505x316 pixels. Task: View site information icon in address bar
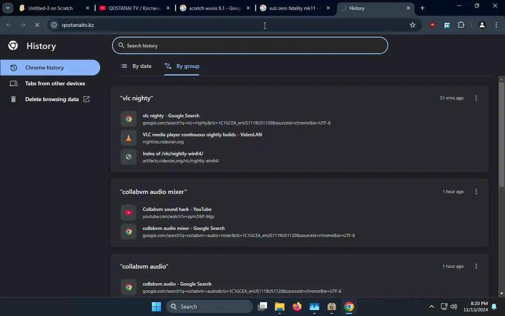54,25
